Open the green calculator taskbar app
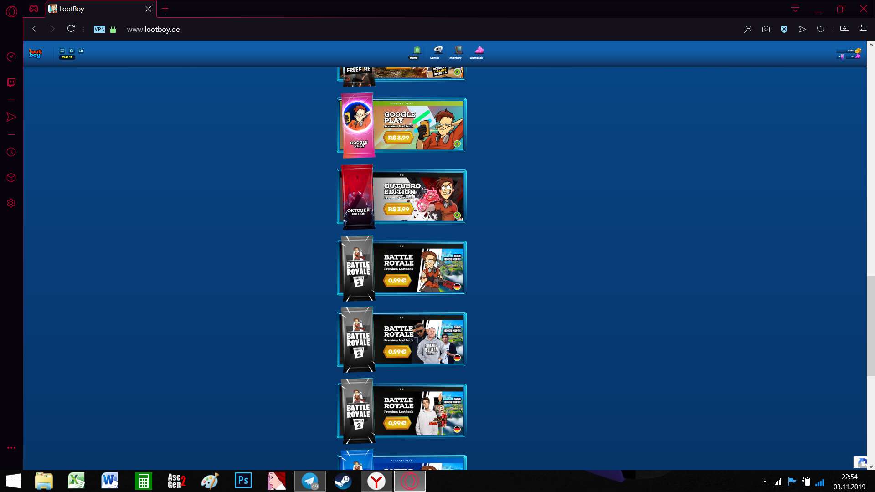Image resolution: width=875 pixels, height=492 pixels. coord(143,481)
